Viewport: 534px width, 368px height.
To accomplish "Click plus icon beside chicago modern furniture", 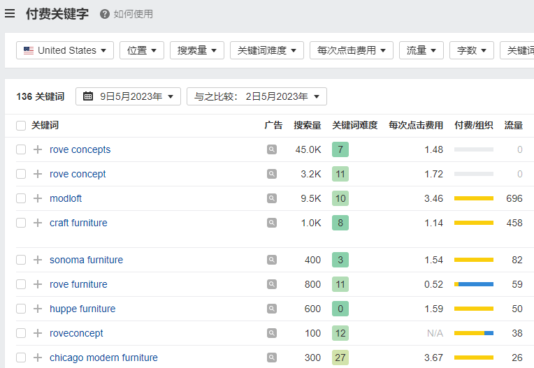I will click(38, 358).
